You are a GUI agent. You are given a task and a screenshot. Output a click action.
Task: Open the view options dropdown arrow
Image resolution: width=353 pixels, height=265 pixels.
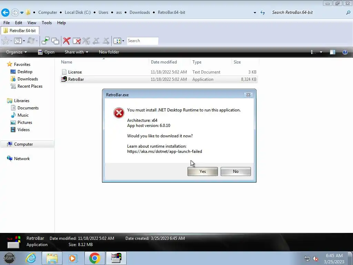321,52
